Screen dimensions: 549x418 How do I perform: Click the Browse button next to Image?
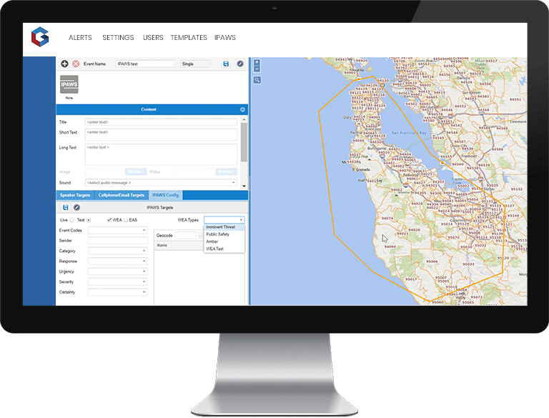pos(136,172)
